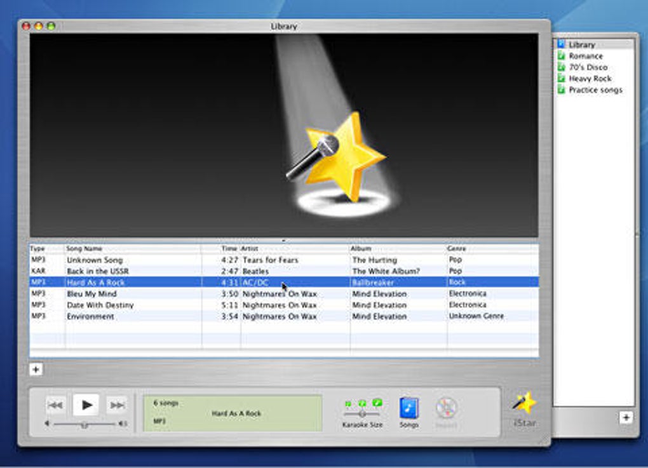This screenshot has height=468, width=648.
Task: Skip to the previous song
Action: [55, 405]
